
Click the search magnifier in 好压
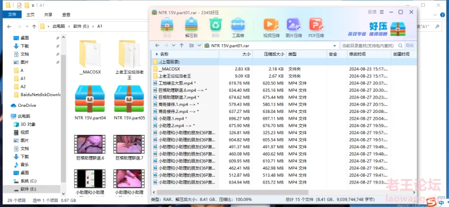click(x=400, y=45)
